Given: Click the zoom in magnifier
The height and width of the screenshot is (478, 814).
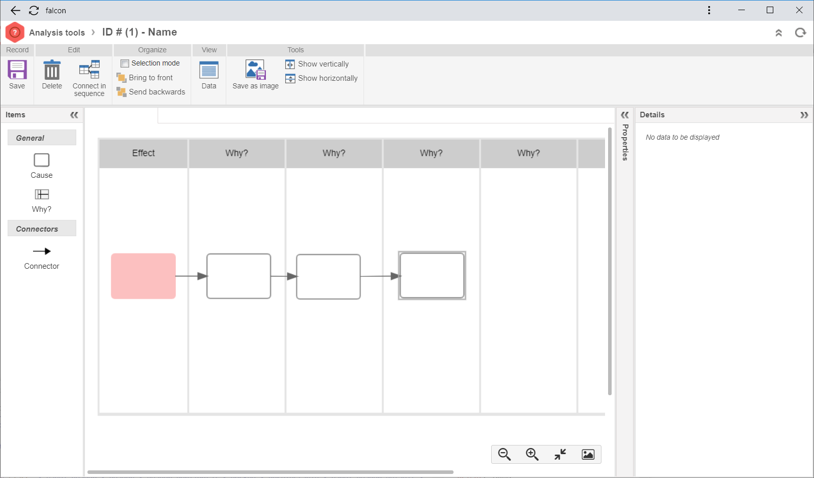Looking at the screenshot, I should [x=532, y=454].
